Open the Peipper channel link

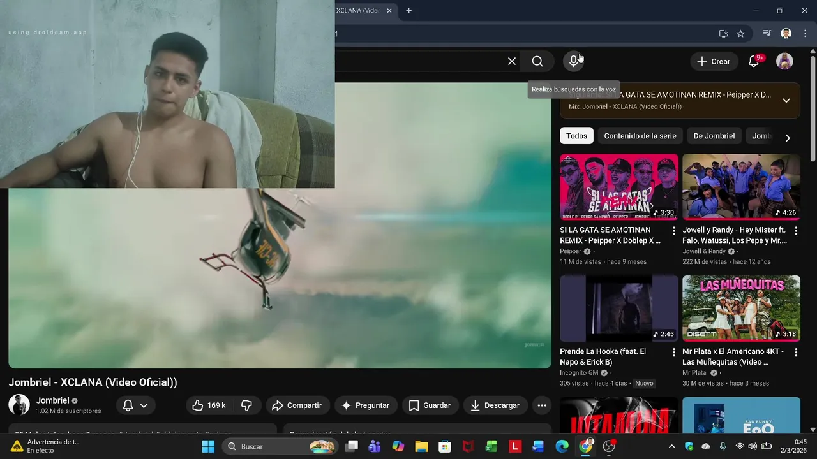point(571,251)
